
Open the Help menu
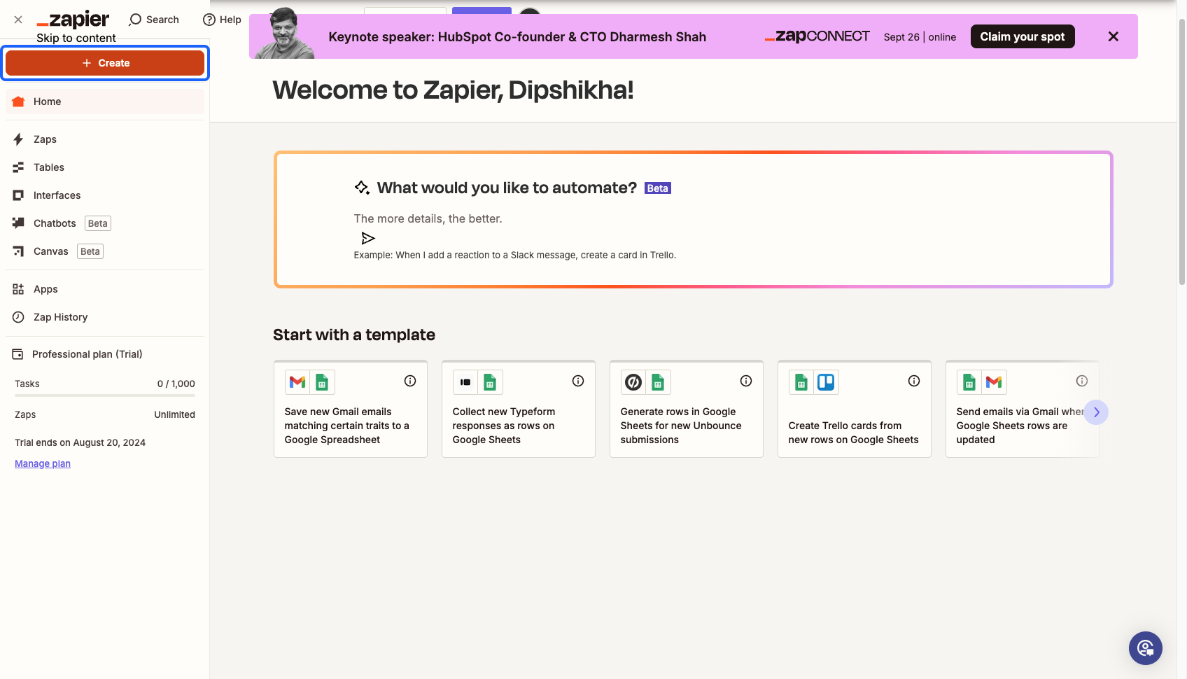(222, 20)
